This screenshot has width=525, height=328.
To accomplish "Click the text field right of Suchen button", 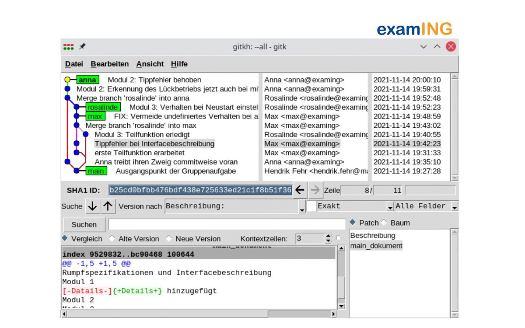I will click(227, 224).
